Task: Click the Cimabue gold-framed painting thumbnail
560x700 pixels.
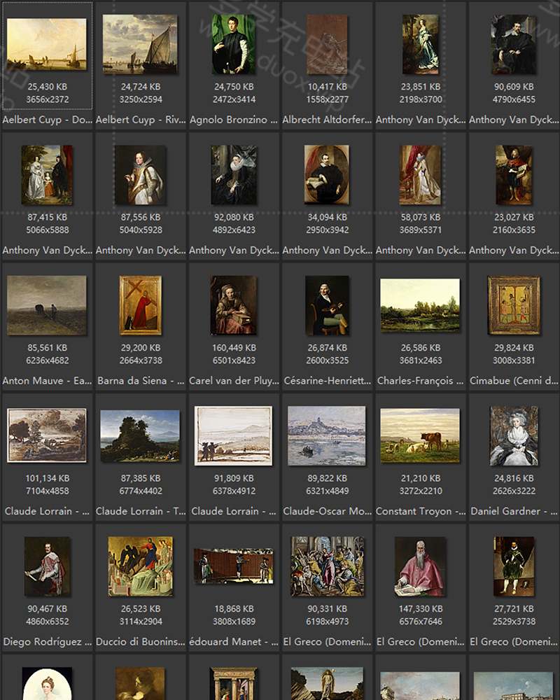Action: click(x=514, y=305)
